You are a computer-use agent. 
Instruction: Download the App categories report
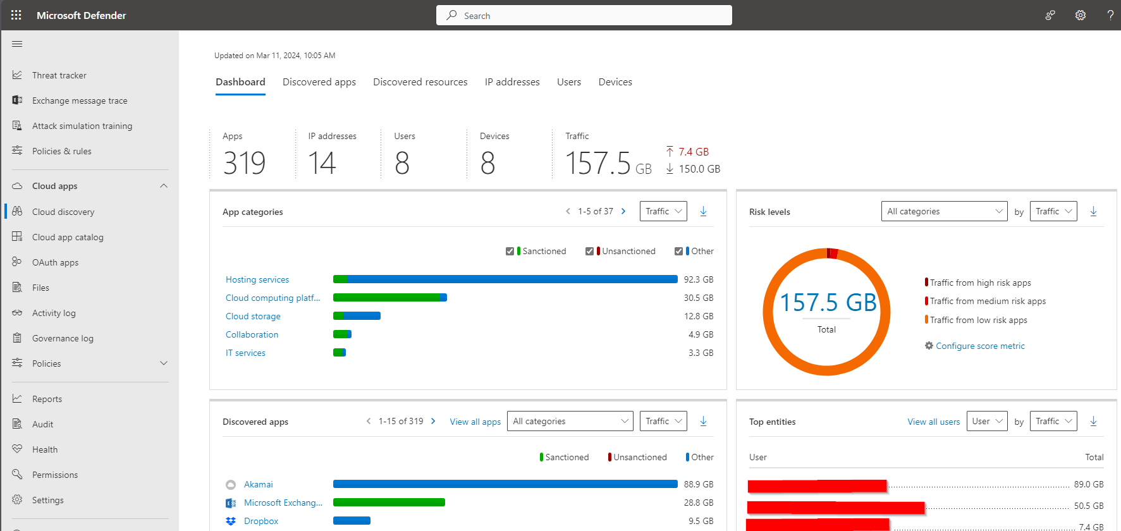click(703, 211)
